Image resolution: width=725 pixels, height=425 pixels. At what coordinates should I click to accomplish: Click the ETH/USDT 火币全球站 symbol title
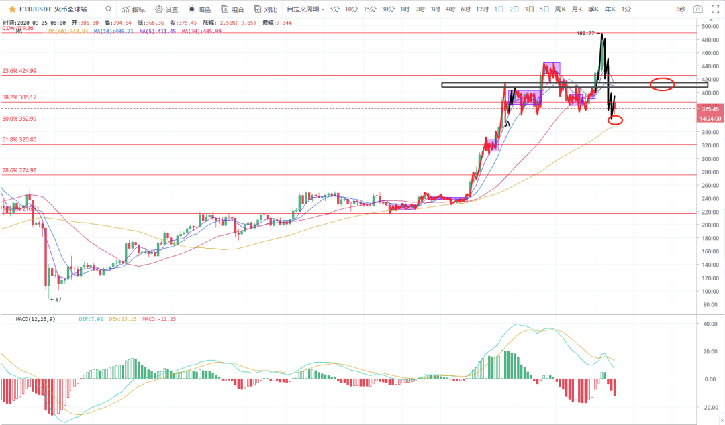pos(53,9)
